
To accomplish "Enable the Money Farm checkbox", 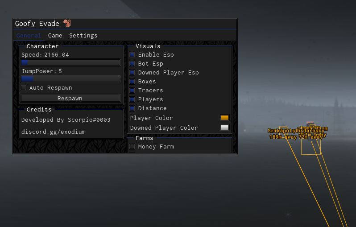I will tap(132, 147).
